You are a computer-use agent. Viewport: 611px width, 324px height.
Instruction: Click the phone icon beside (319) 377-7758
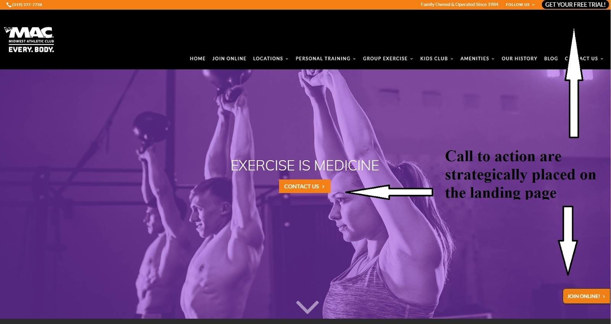click(x=9, y=5)
